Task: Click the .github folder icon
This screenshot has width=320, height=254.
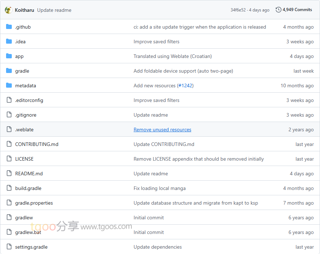Action: tap(9, 27)
